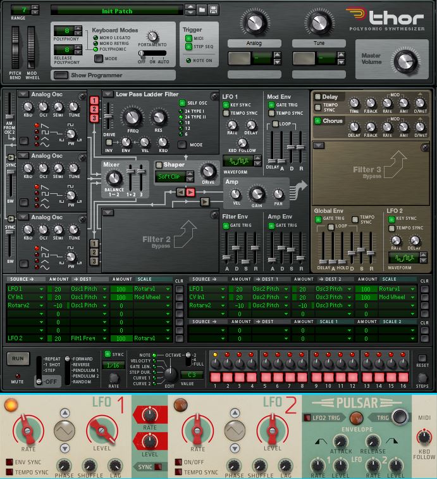Click the Pitch Bend wheel
Image resolution: width=437 pixels, height=479 pixels.
15,47
